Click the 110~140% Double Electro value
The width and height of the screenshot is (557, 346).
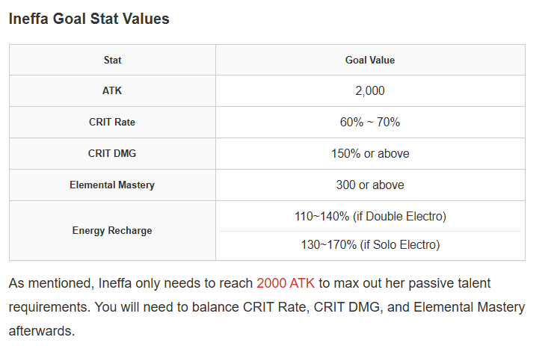point(370,216)
